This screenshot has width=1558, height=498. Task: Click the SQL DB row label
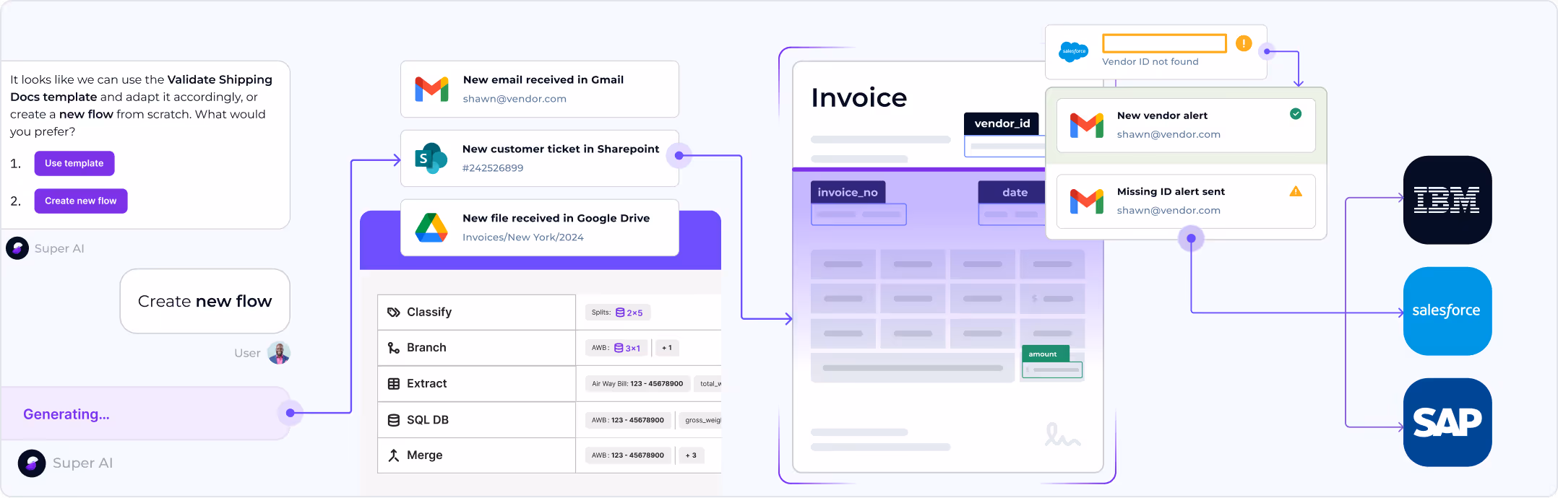coord(428,420)
